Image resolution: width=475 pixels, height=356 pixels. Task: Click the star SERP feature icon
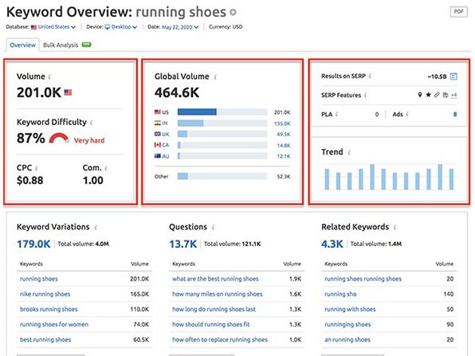point(428,95)
